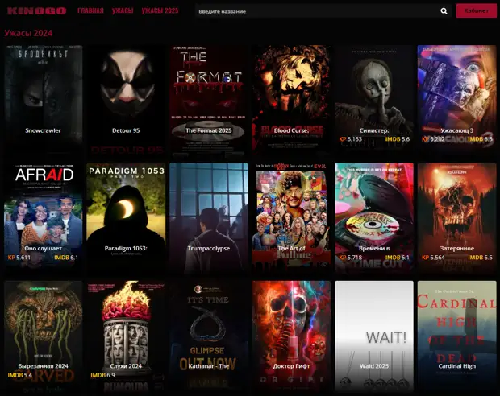Click the Кабинет button
Screen dimensions: 500x396
(476, 11)
